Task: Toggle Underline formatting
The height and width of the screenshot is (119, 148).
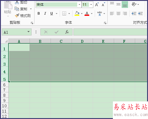Action: [51, 13]
